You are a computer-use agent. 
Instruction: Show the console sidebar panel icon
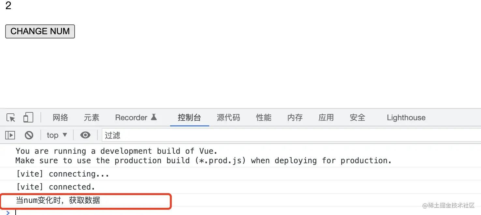point(10,135)
